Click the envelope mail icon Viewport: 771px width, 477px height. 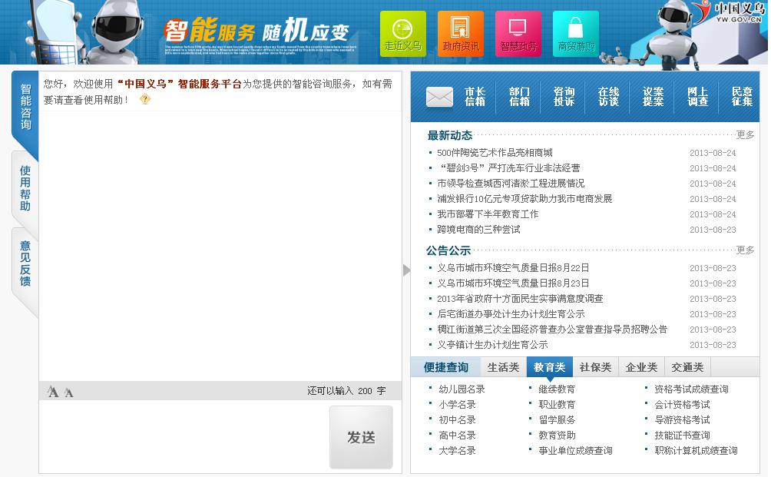[439, 97]
